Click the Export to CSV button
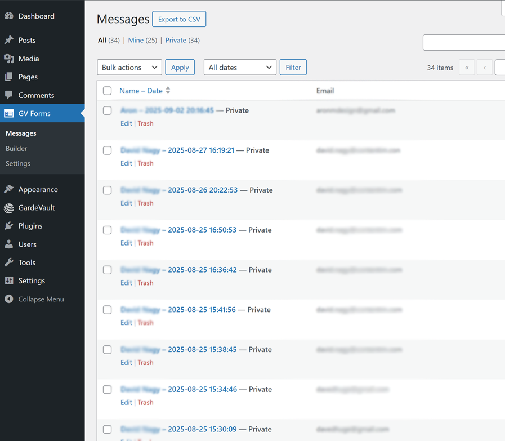 tap(179, 19)
